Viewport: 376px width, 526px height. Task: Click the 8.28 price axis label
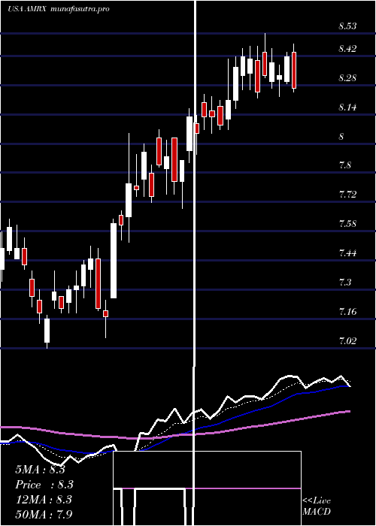pos(347,78)
